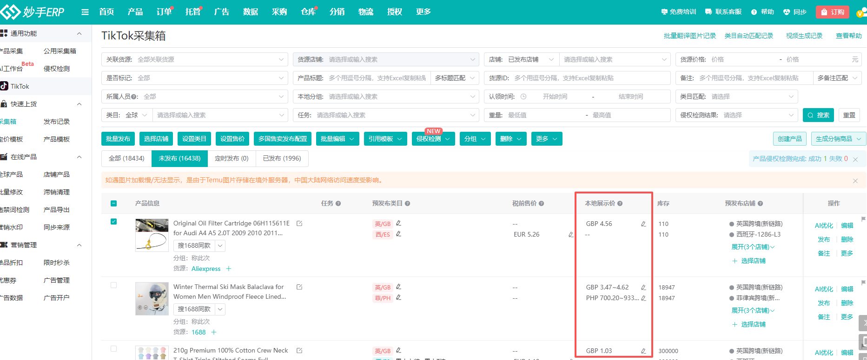Expand 展开(3个店铺) for first product
Viewport: 867px width, 360px height.
pos(753,247)
